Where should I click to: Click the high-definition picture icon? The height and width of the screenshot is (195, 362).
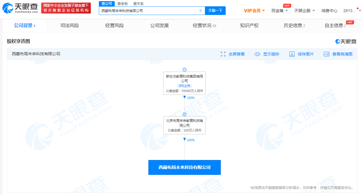[x=327, y=54]
